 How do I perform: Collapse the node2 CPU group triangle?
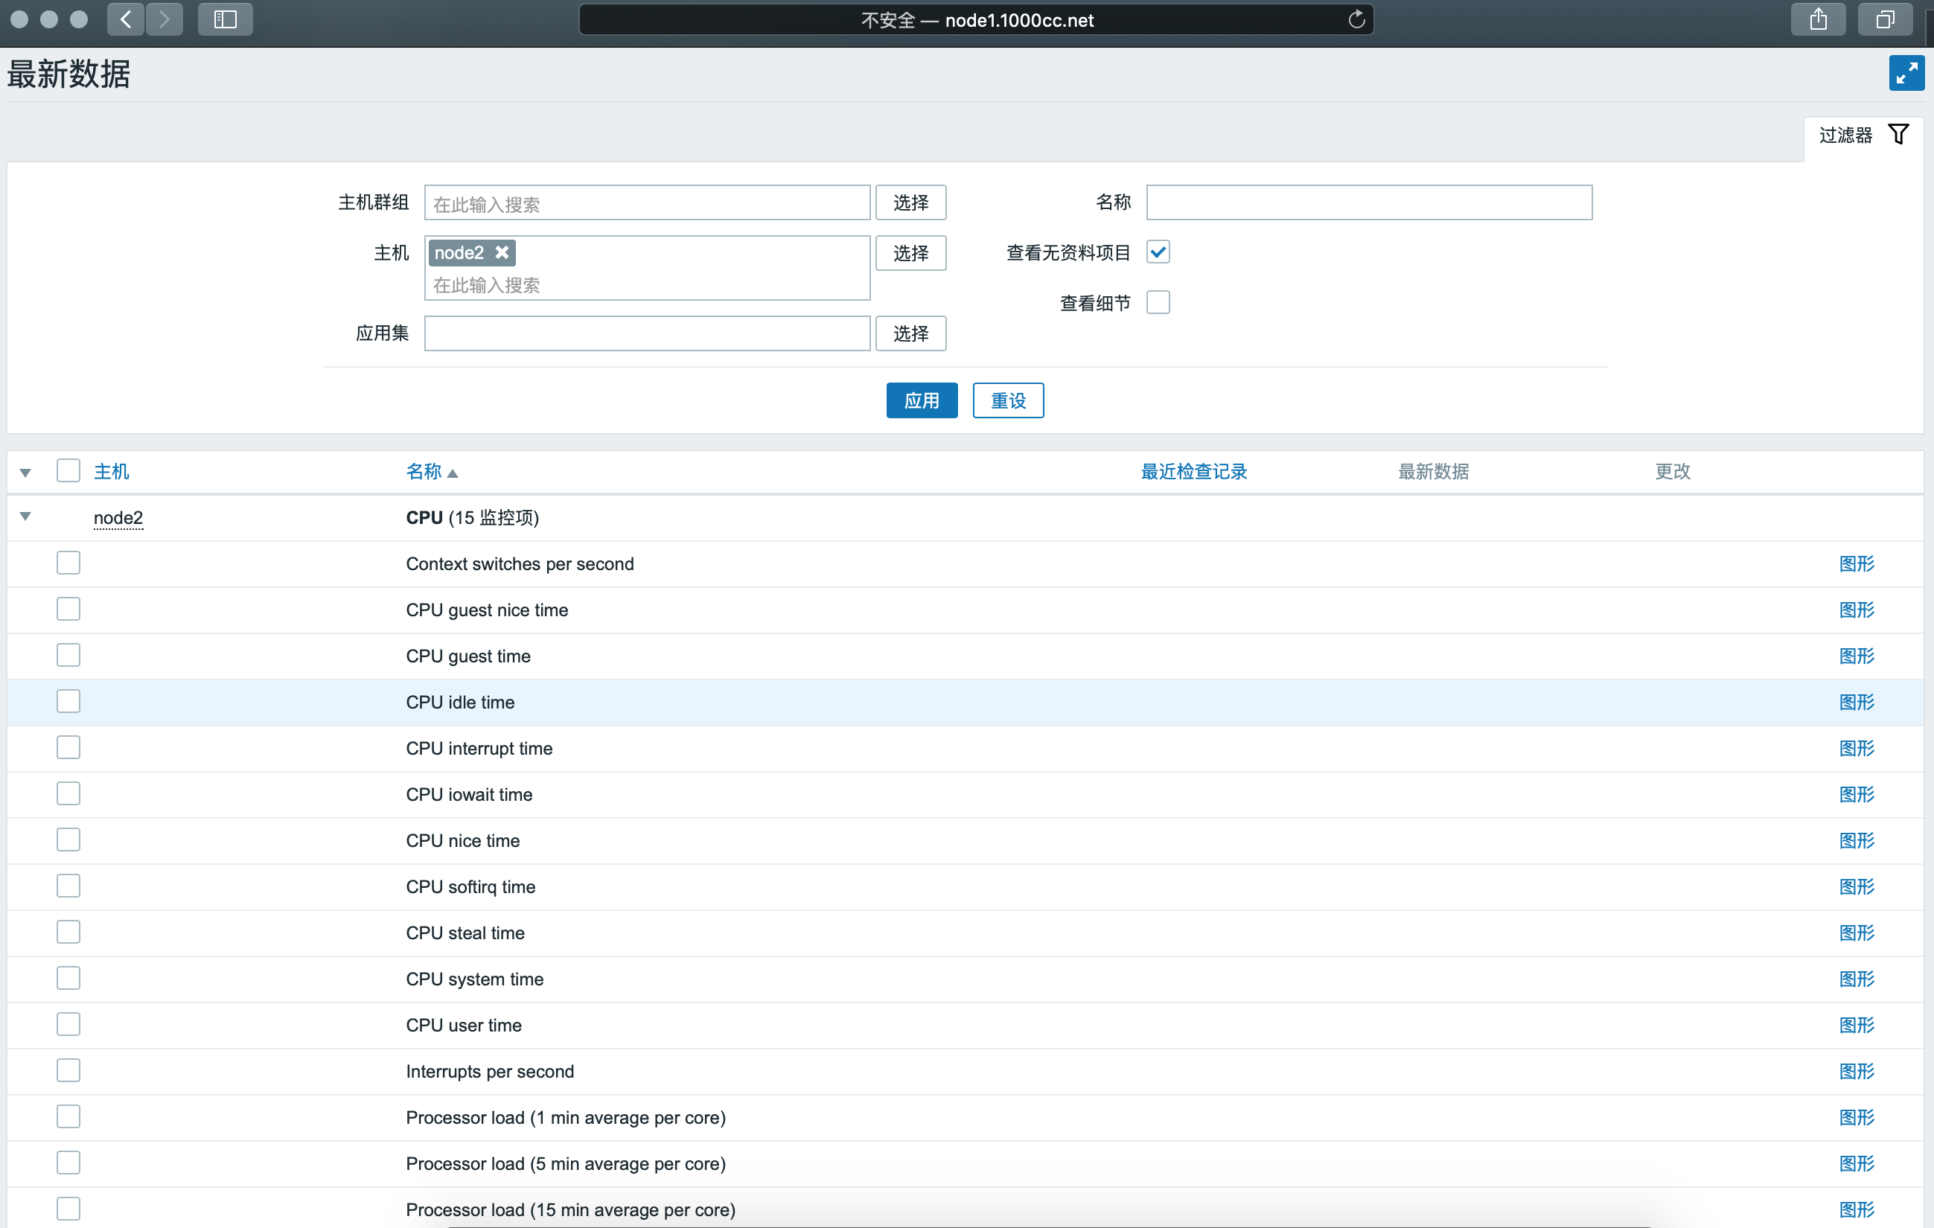(x=26, y=517)
